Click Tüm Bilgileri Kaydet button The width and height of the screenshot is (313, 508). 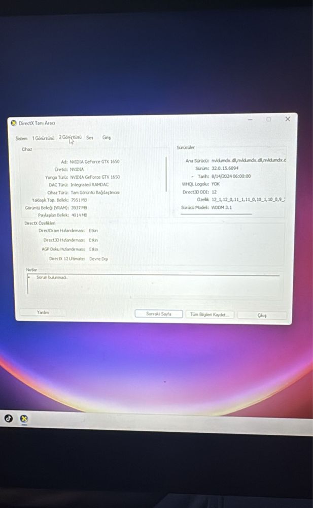[210, 314]
